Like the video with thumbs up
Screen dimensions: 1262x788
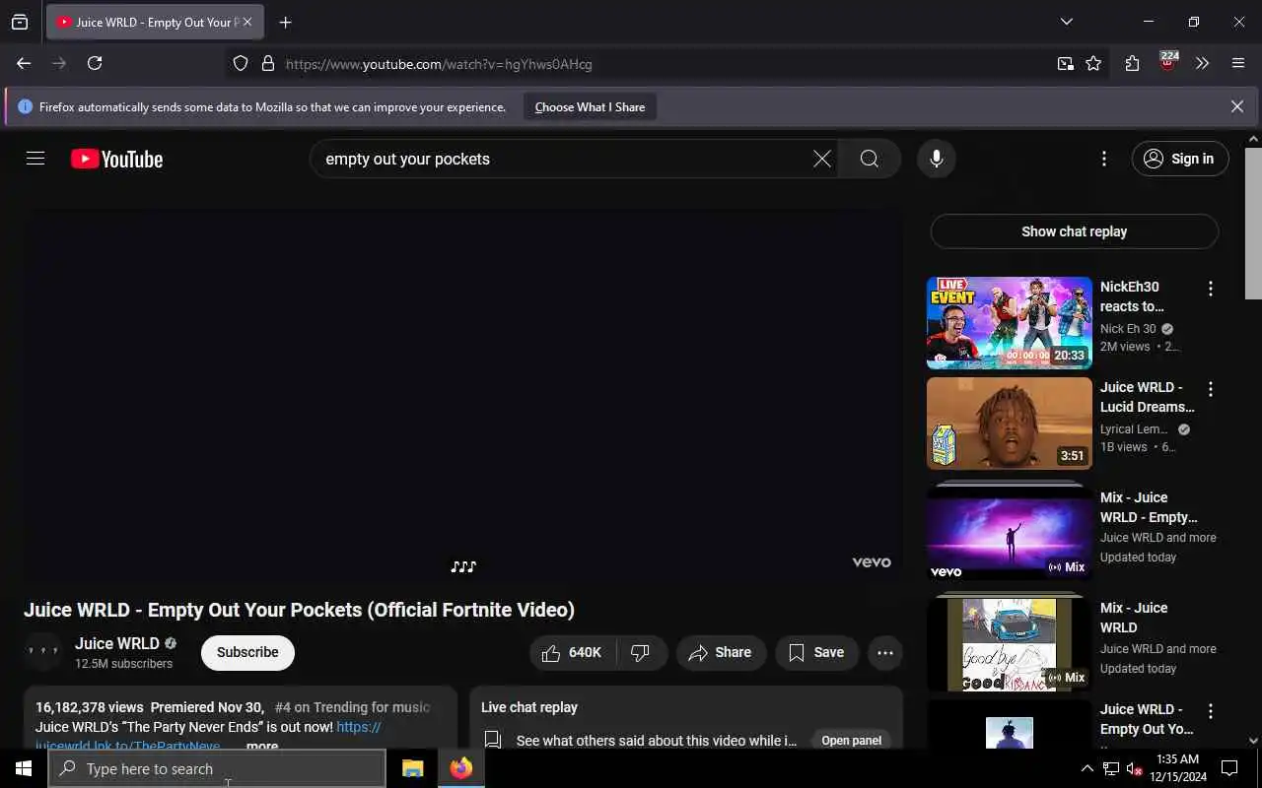pos(573,652)
